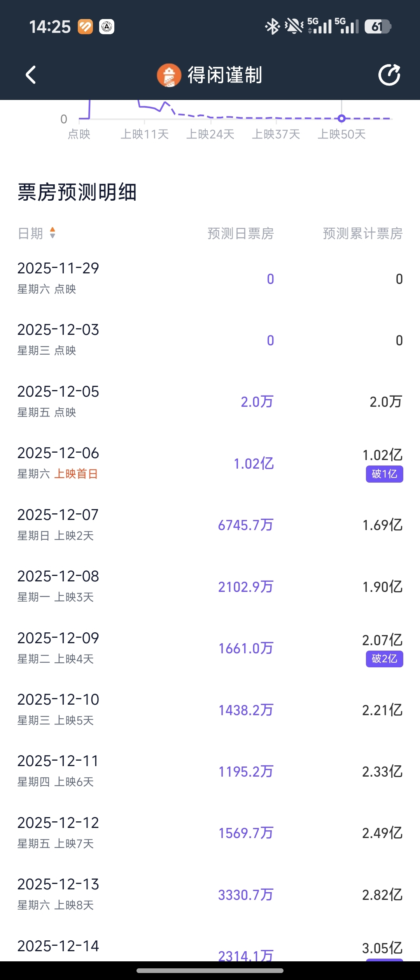Tap the 破2亿 milestone badge
420x980 pixels.
[x=384, y=659]
